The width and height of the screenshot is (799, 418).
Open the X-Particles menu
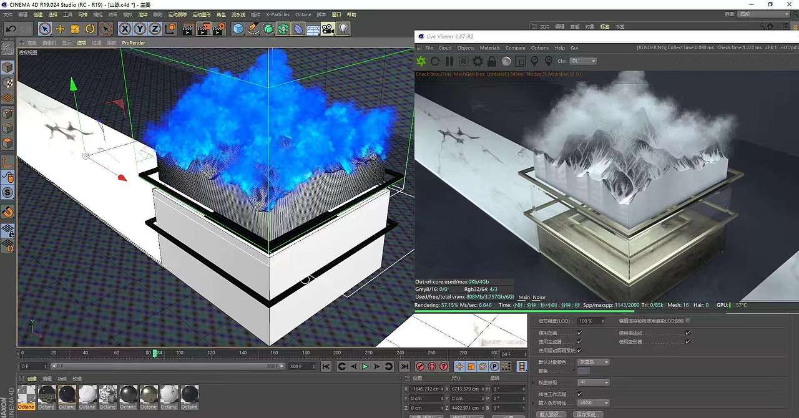278,14
